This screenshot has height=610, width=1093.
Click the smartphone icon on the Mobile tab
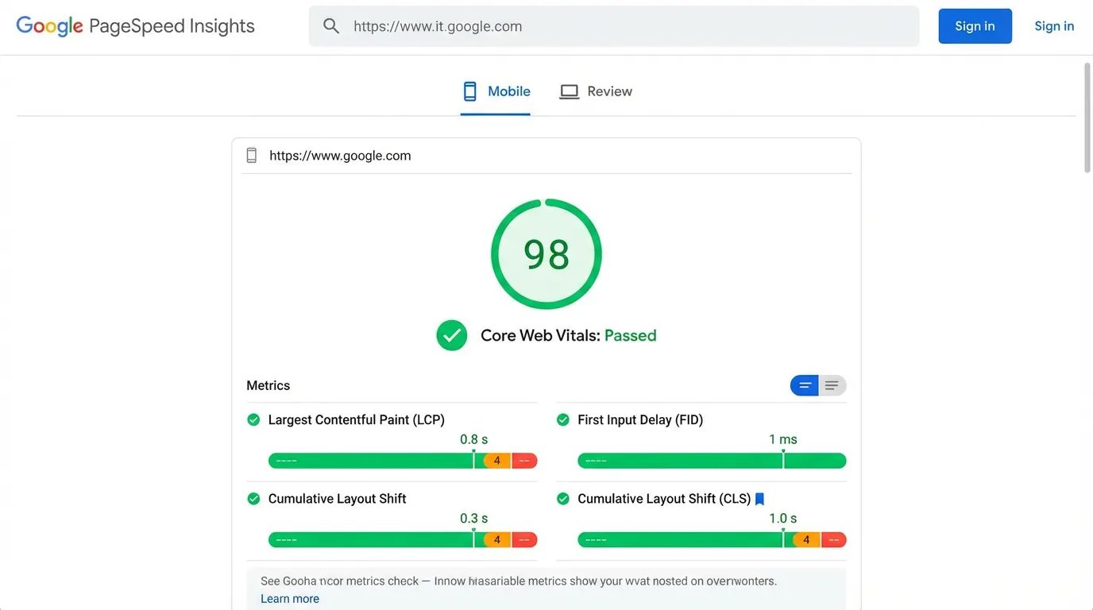(469, 91)
